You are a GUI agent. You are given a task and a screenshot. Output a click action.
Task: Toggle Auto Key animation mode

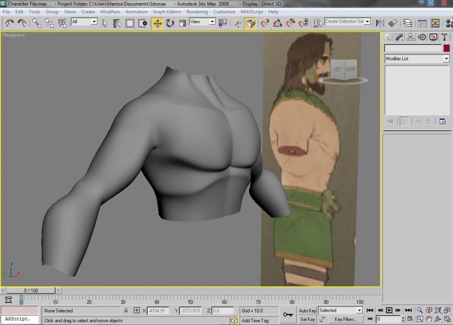pos(307,310)
